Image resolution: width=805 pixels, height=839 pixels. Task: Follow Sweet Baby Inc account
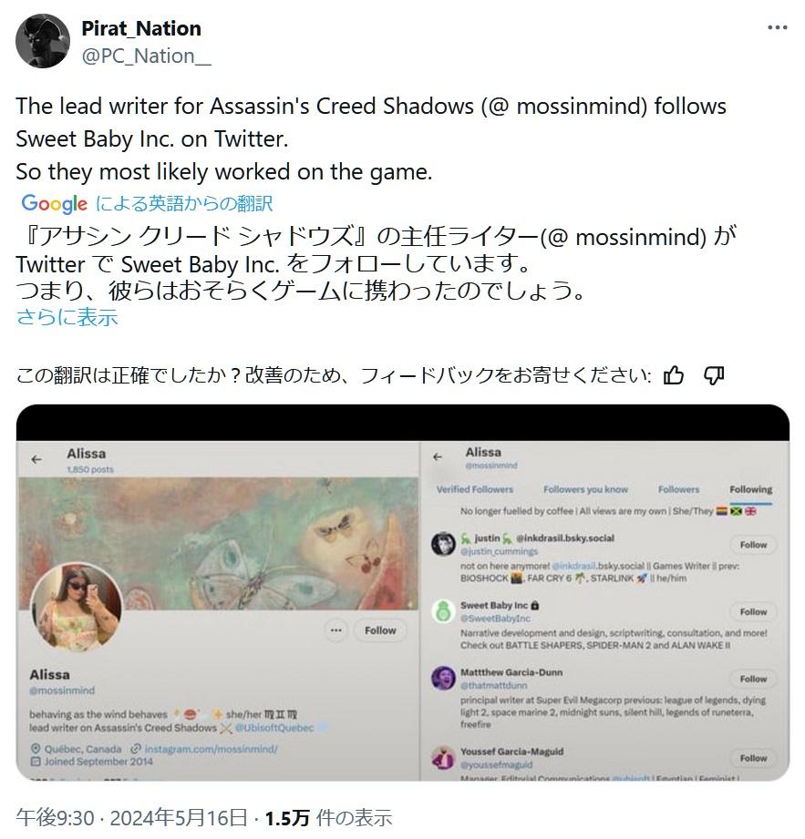coord(753,611)
